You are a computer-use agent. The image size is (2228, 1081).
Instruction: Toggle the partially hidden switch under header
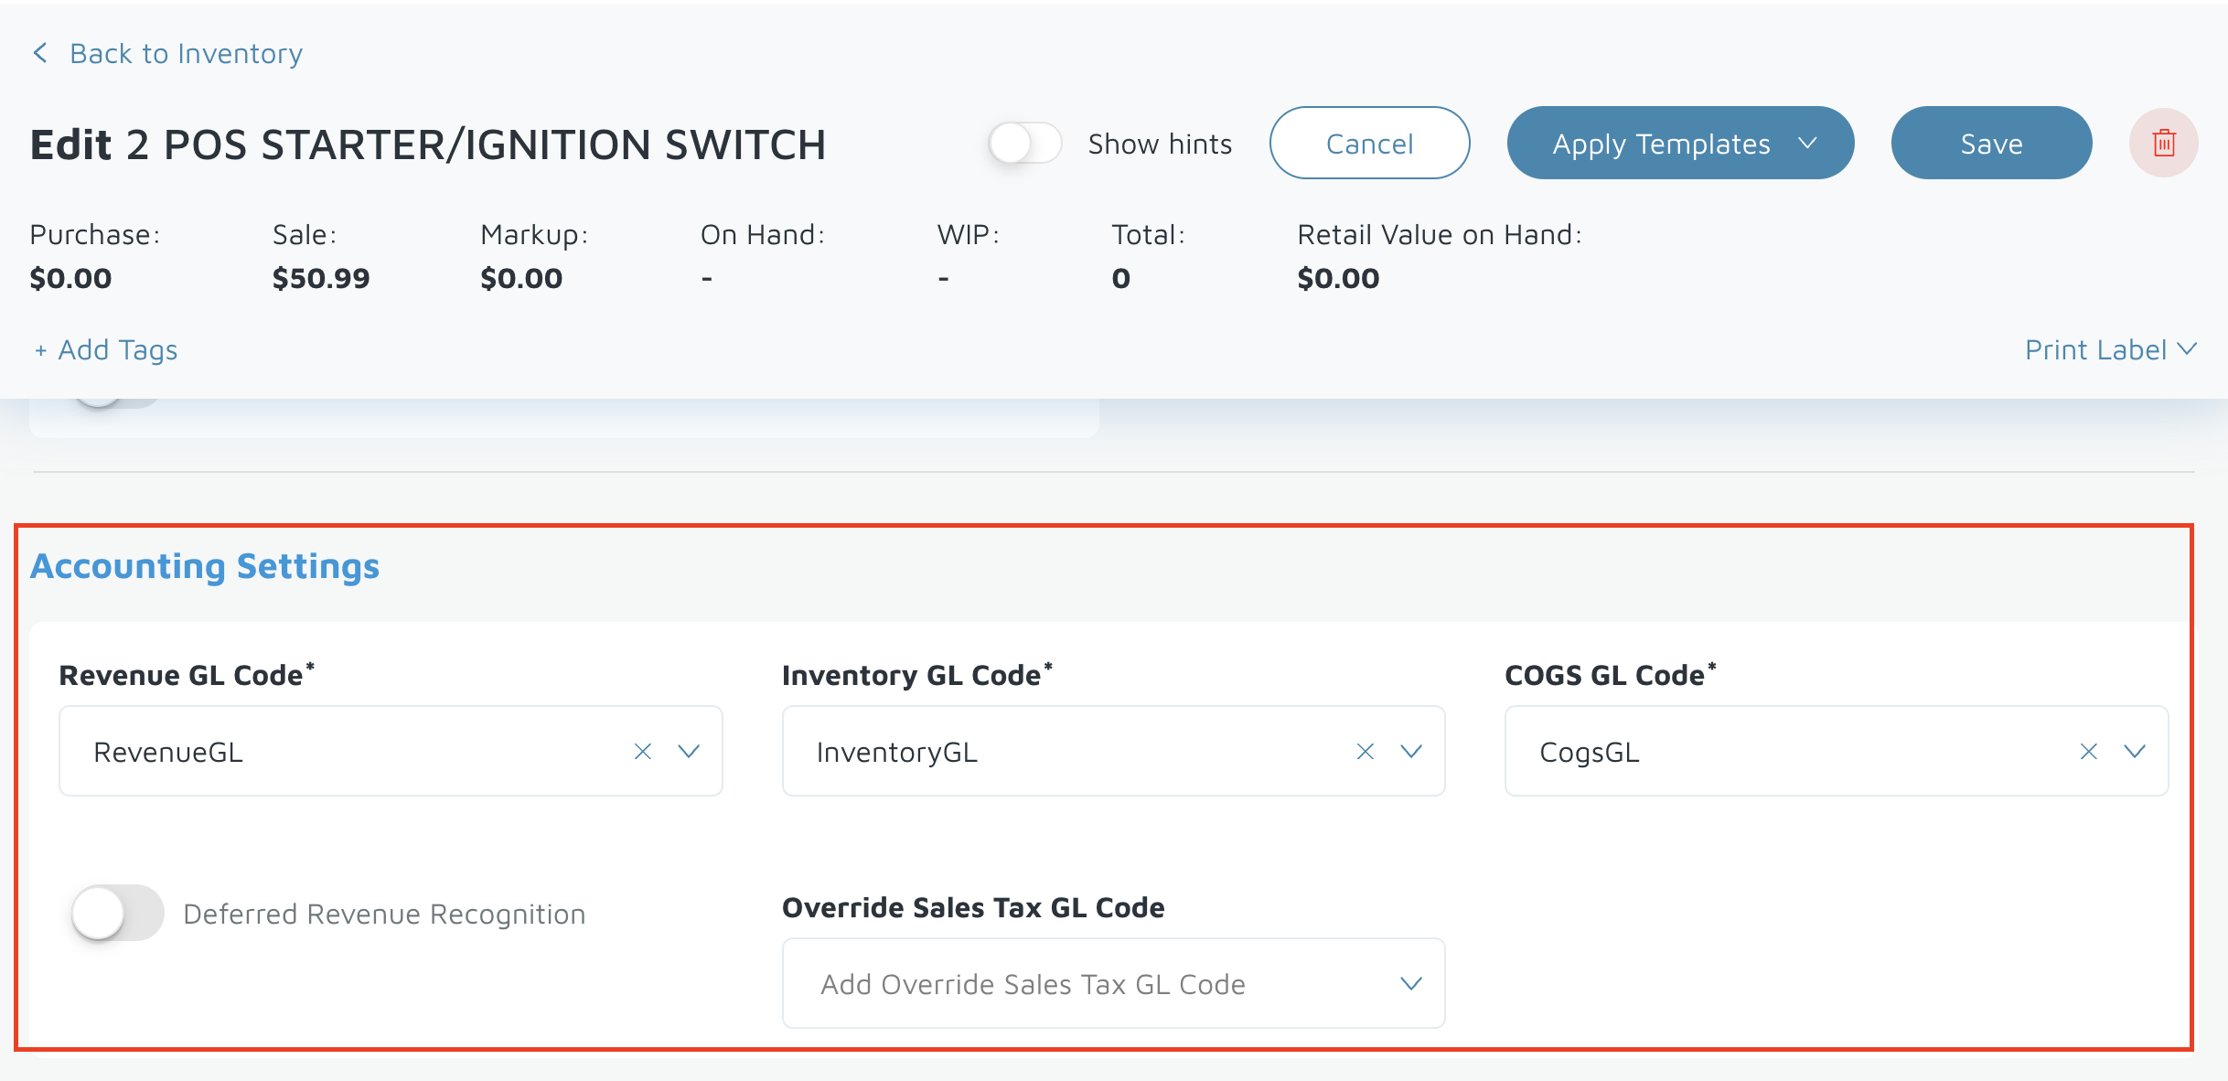(x=114, y=403)
